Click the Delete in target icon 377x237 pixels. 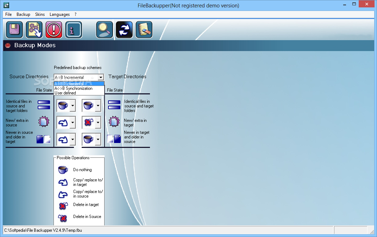pyautogui.click(x=63, y=206)
